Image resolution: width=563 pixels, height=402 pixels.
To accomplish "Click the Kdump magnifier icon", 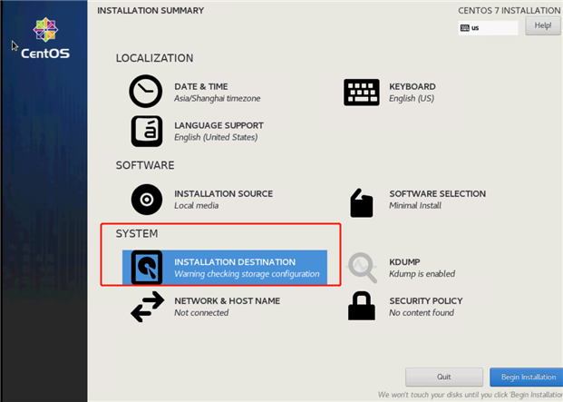I will click(362, 268).
